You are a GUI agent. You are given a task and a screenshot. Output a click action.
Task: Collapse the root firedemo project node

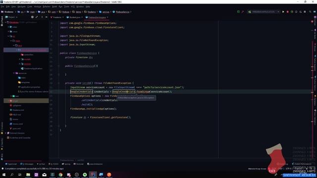[5, 22]
